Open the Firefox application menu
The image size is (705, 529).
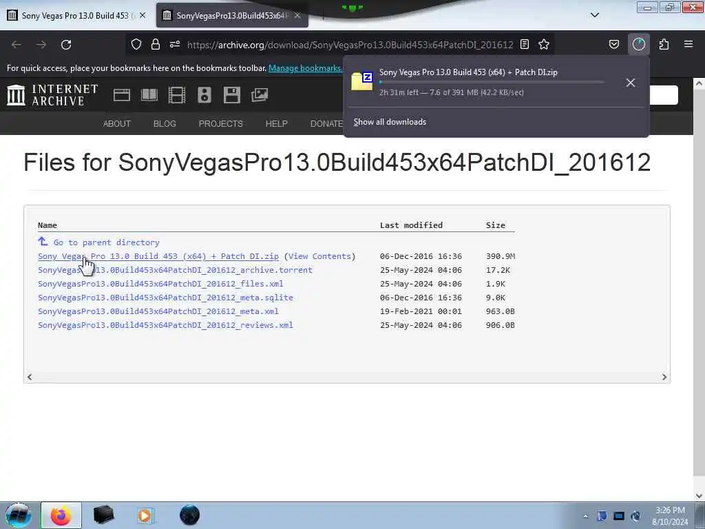point(688,44)
